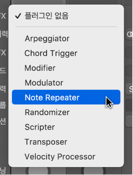
Task: Click the stereo linked-circles format icon
Action: click(x=130, y=34)
